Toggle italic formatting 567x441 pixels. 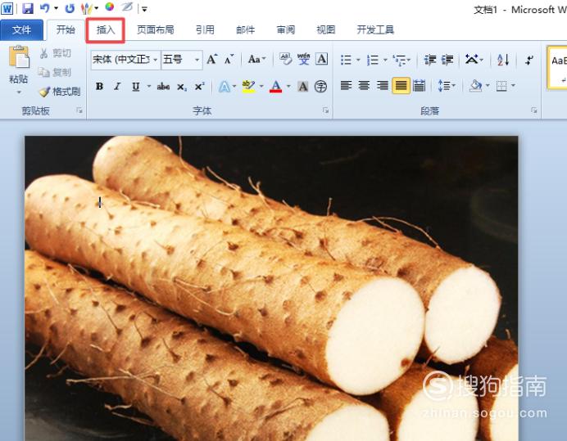tap(117, 87)
